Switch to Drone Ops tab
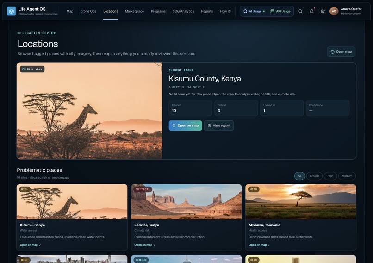 (88, 11)
